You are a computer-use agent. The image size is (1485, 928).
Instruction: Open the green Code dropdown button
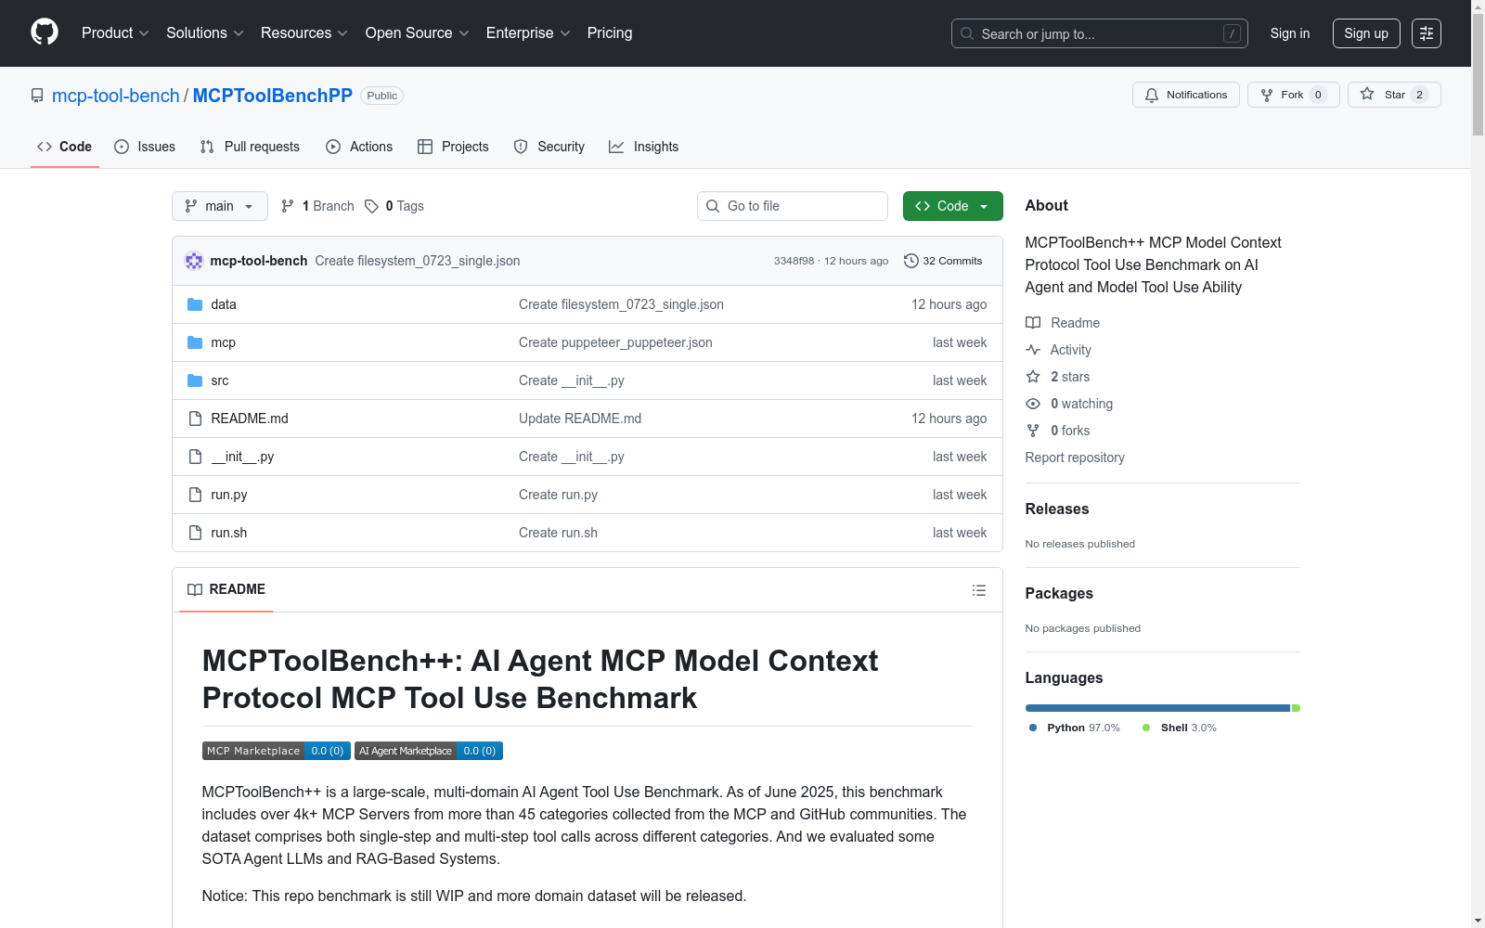953,206
